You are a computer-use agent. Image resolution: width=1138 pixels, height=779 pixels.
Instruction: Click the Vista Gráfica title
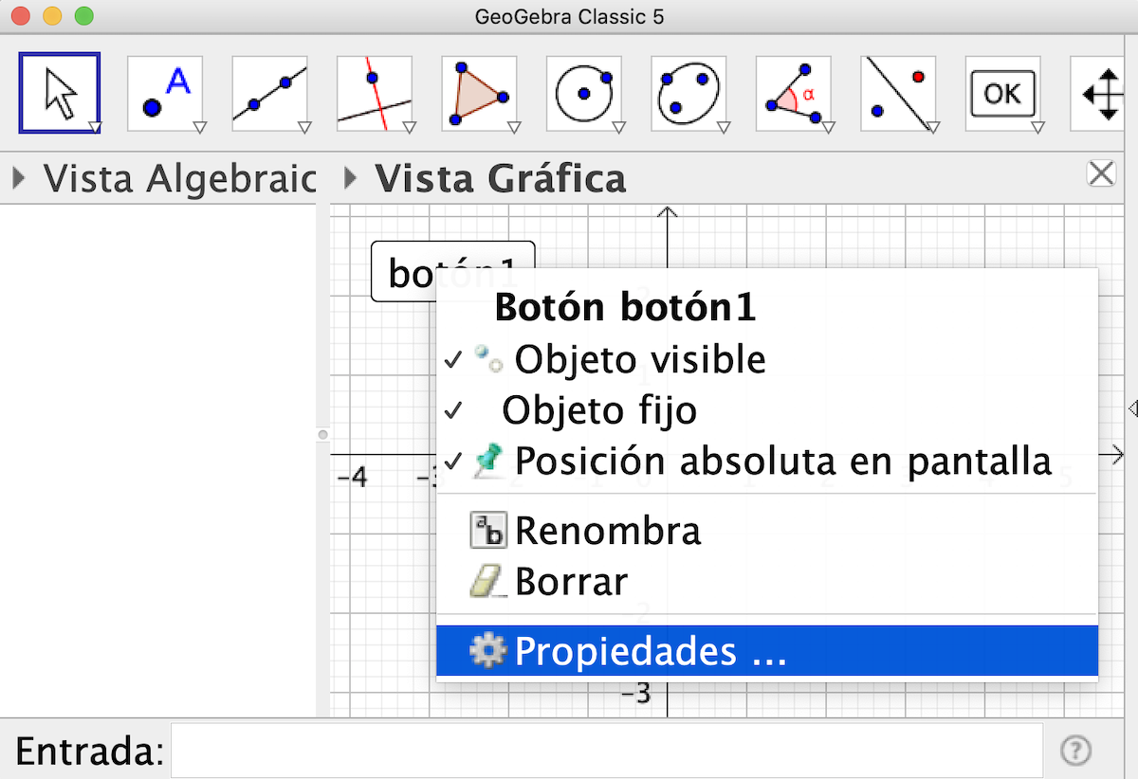501,178
